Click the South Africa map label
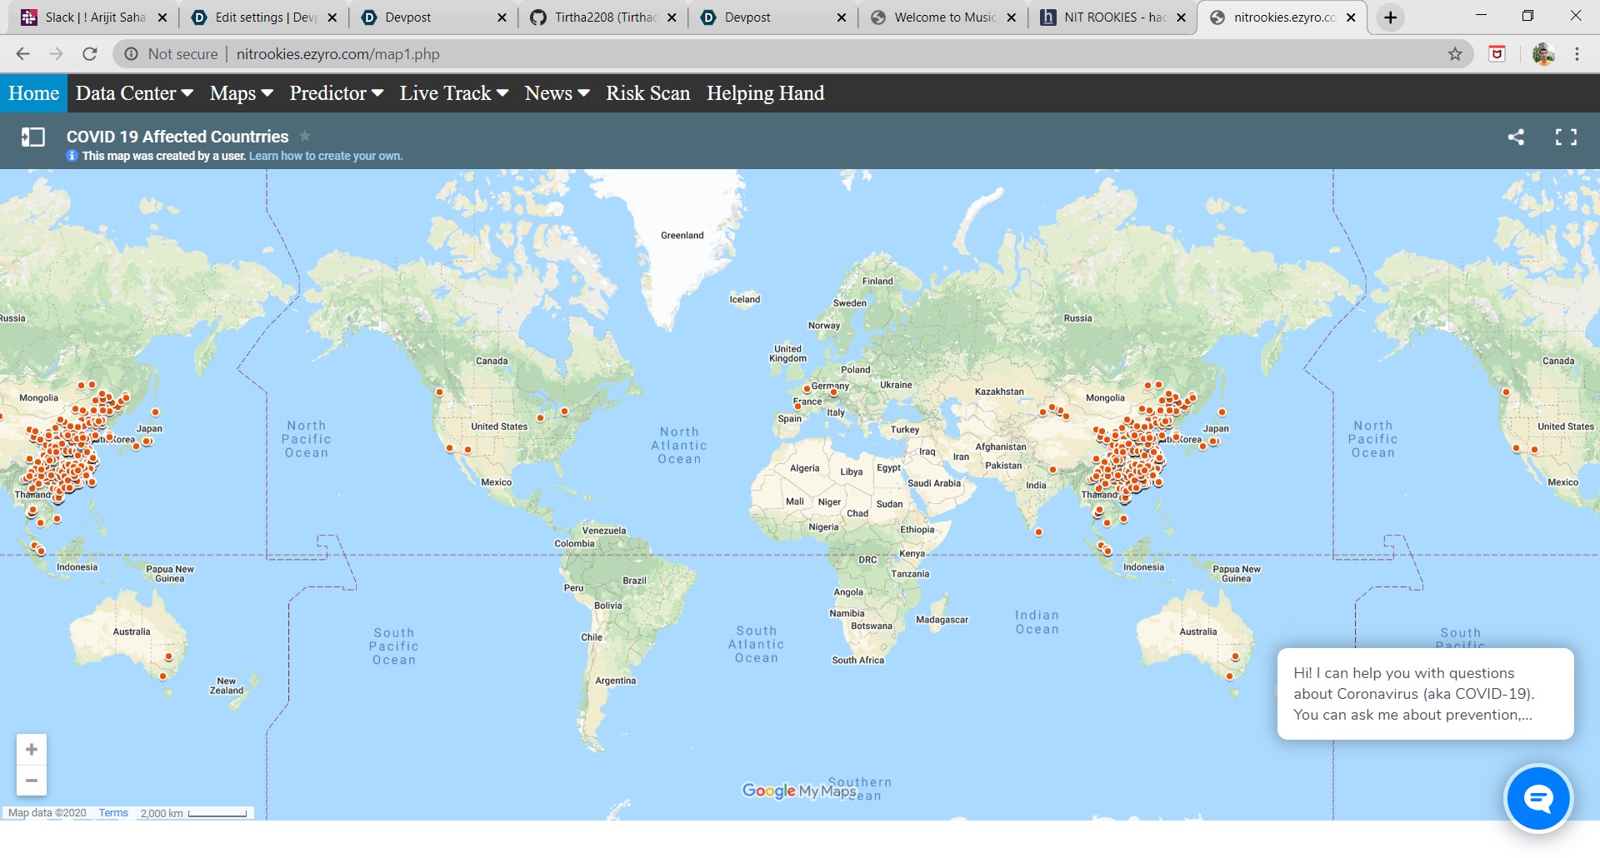The image size is (1600, 858). 857,661
